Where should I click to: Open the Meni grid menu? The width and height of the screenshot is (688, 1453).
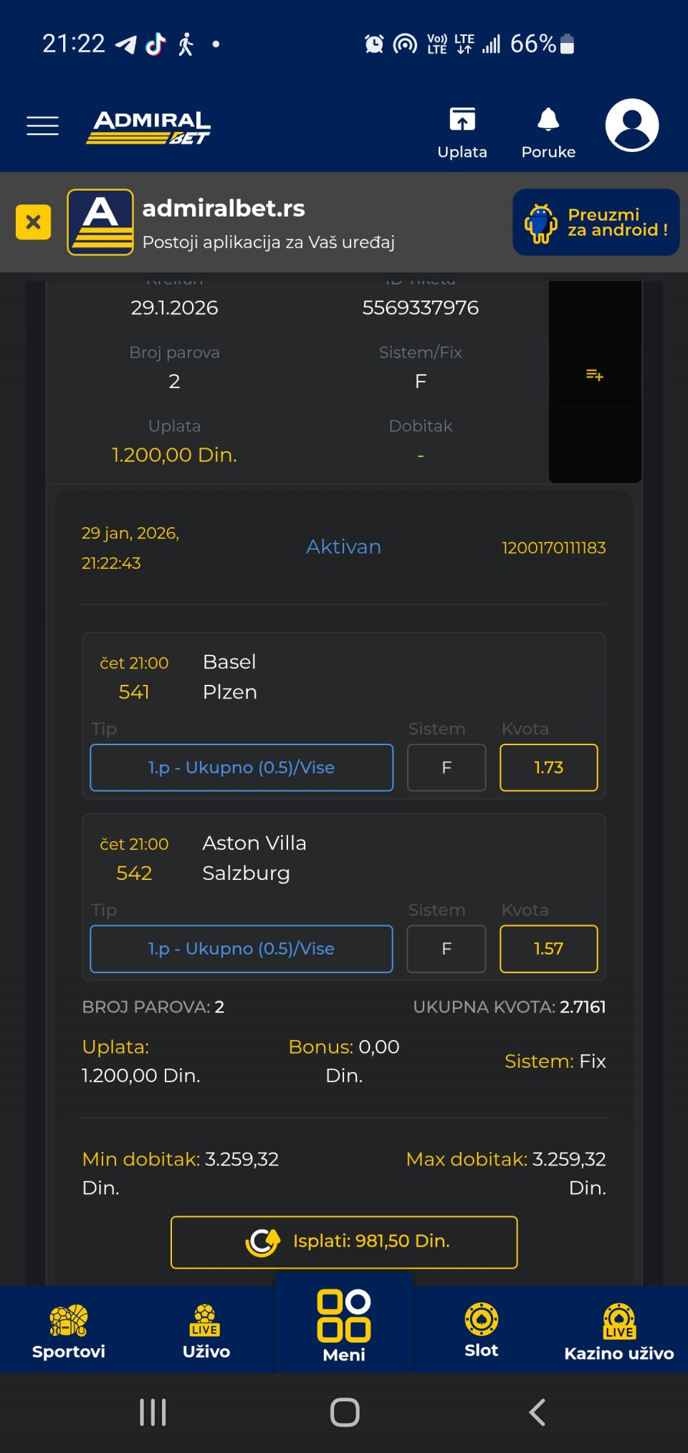point(344,1326)
